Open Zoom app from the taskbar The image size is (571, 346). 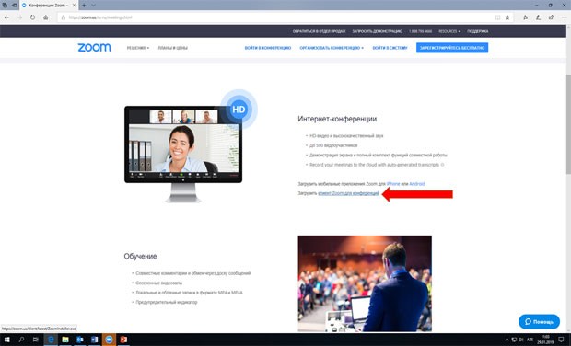click(109, 340)
